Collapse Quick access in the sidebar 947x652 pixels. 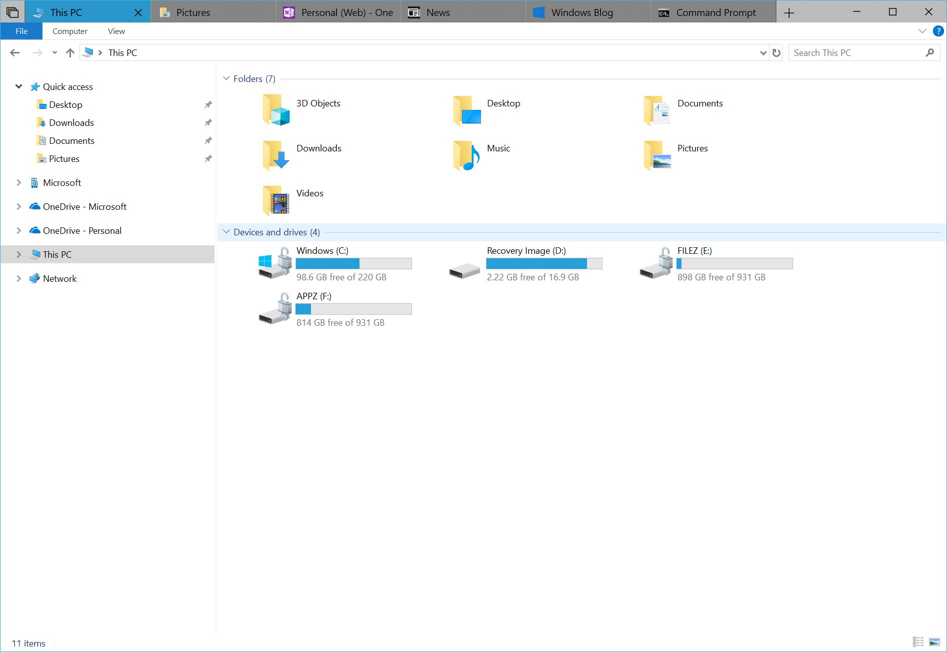coord(19,86)
